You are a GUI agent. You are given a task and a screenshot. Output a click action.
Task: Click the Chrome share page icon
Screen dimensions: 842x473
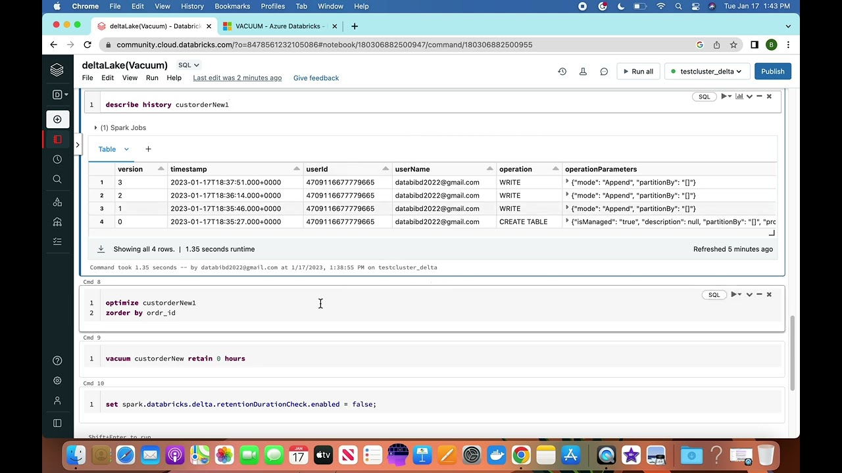[716, 45]
